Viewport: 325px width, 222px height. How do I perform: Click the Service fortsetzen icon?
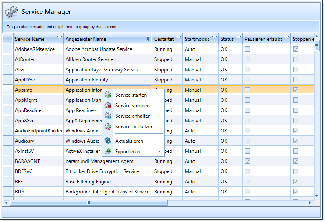[108, 126]
